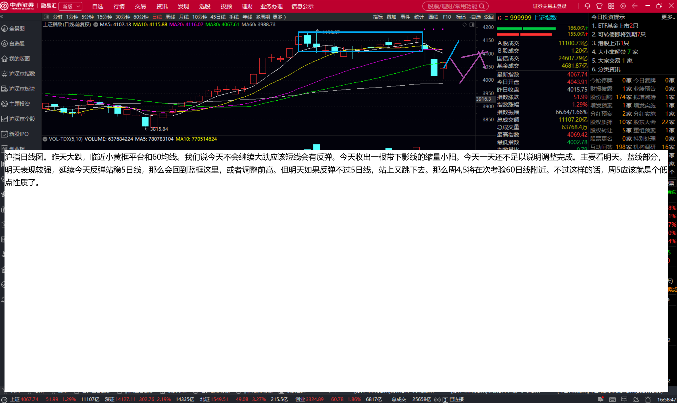Open 新股IPO in the sidebar

point(19,134)
